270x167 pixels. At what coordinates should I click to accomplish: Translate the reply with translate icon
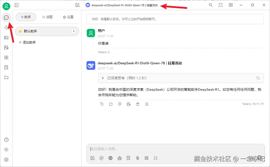click(x=129, y=104)
